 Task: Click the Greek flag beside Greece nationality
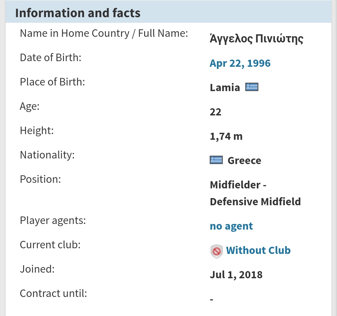216,160
